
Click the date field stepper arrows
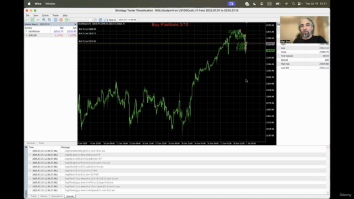pyautogui.click(x=138, y=20)
